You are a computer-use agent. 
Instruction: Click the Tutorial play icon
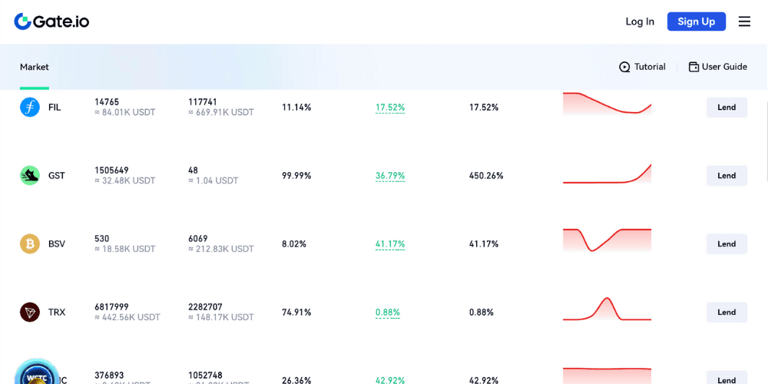pyautogui.click(x=624, y=68)
